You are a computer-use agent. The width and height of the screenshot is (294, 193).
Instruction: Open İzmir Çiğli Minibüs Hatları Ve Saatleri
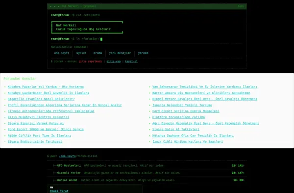(x=188, y=142)
